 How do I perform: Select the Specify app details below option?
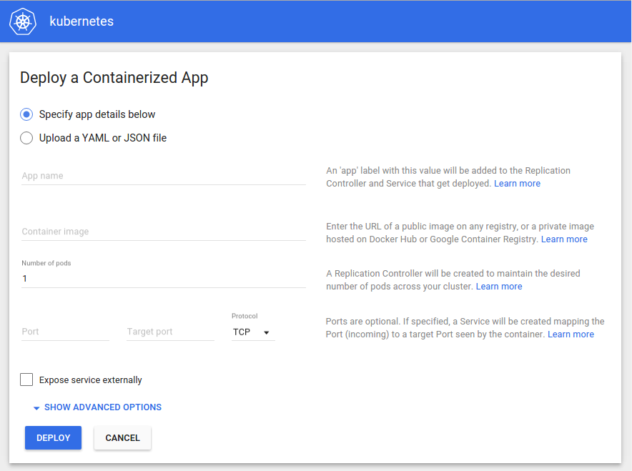coord(26,114)
